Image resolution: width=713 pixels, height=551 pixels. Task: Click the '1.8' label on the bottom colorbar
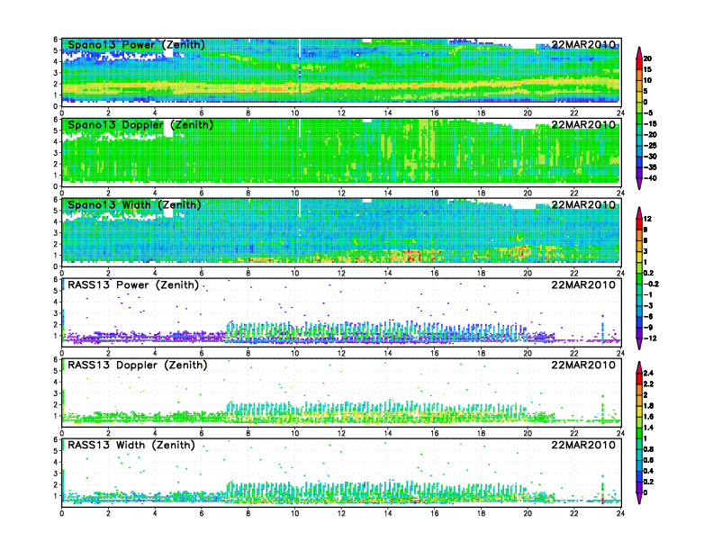tap(649, 406)
